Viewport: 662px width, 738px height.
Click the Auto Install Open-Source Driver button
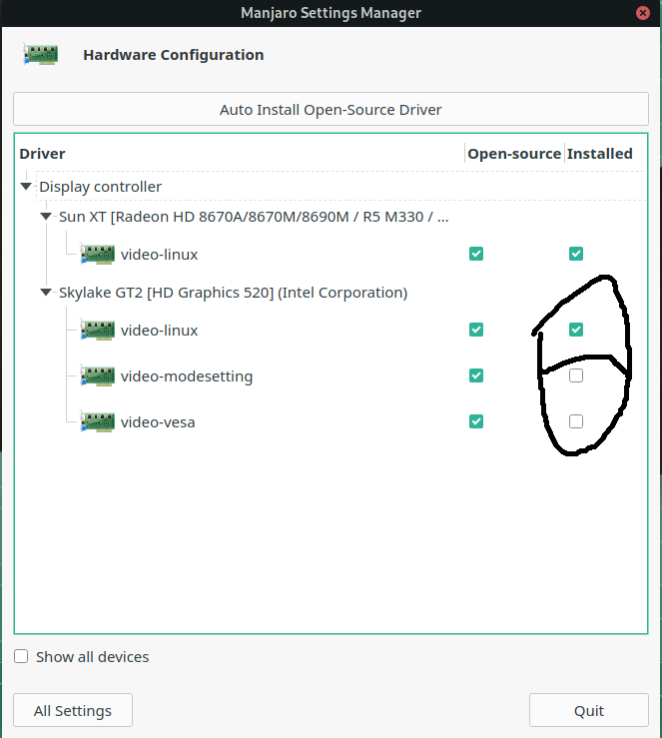click(331, 109)
